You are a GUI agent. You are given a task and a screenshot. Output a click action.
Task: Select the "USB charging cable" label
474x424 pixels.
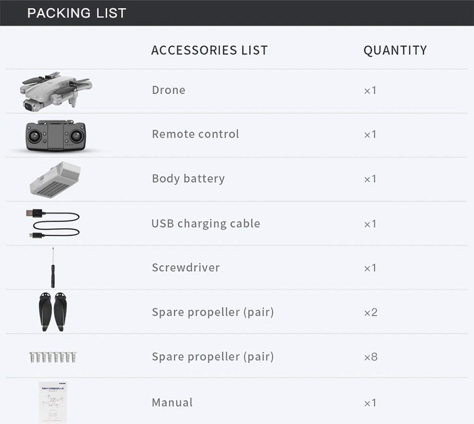click(x=206, y=223)
